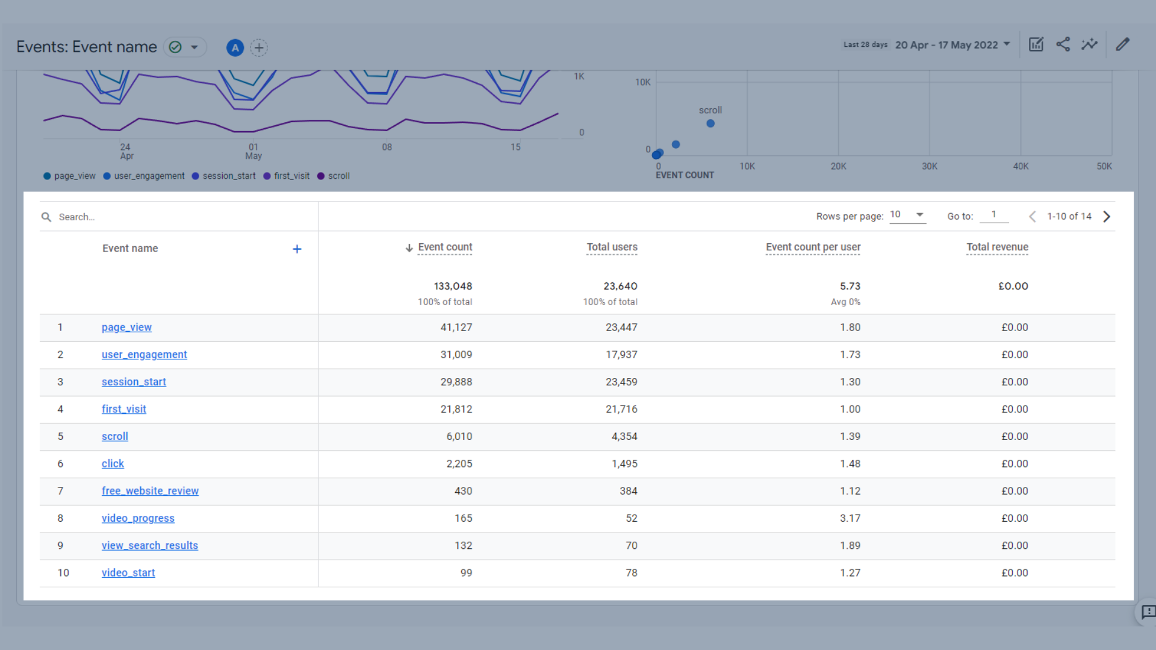Add dimension with the blue plus
Image resolution: width=1156 pixels, height=650 pixels.
tap(297, 249)
